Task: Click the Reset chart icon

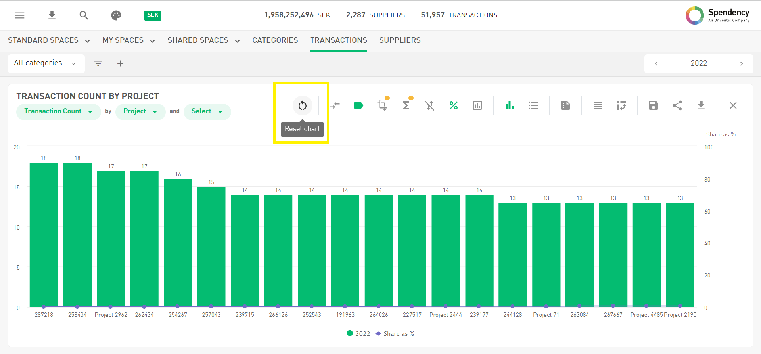Action: point(303,105)
